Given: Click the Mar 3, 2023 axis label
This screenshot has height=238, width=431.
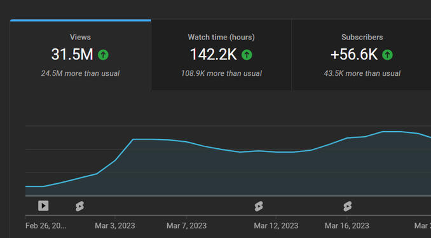Looking at the screenshot, I should point(115,226).
